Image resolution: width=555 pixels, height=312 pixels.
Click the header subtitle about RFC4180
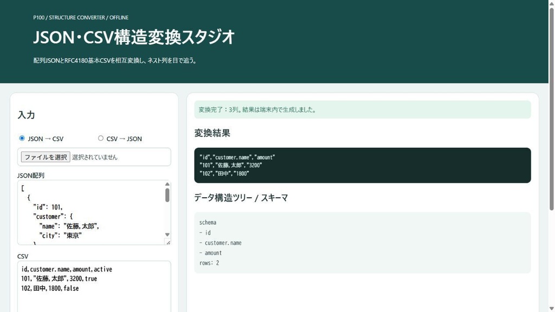pos(115,61)
